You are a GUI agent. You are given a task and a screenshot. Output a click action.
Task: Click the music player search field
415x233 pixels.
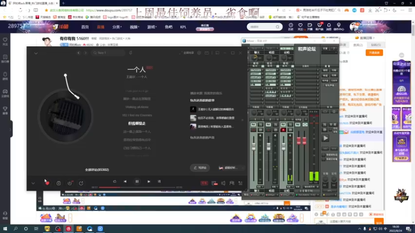pos(108,53)
